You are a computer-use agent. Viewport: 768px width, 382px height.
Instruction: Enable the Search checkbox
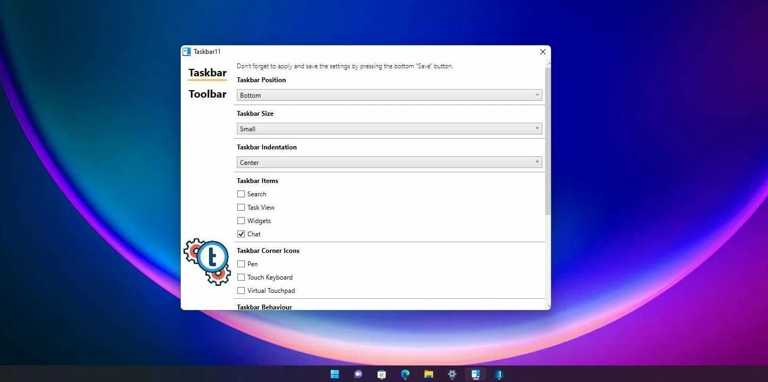[241, 194]
